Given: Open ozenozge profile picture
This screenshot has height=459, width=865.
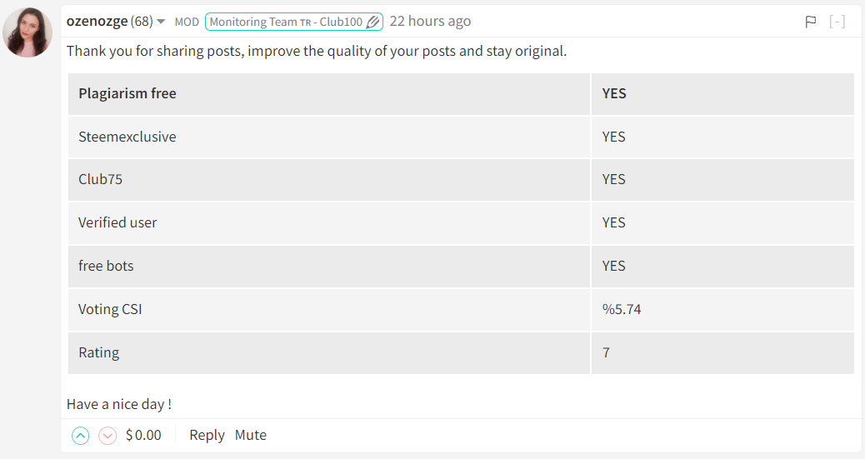Looking at the screenshot, I should point(27,32).
